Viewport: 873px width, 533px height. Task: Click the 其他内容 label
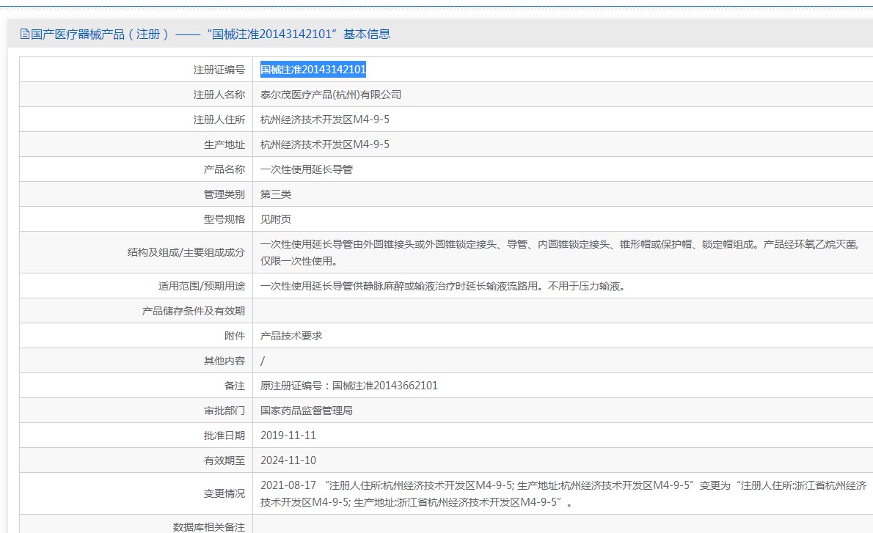(224, 361)
